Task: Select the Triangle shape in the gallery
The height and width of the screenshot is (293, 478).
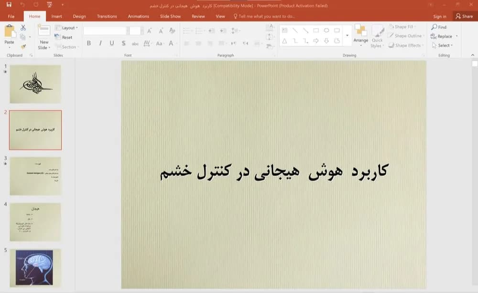Action: (284, 41)
